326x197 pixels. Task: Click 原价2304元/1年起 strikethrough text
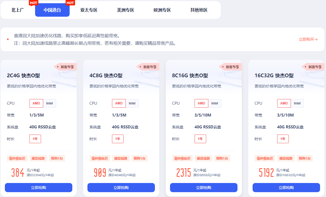[x=40, y=175]
